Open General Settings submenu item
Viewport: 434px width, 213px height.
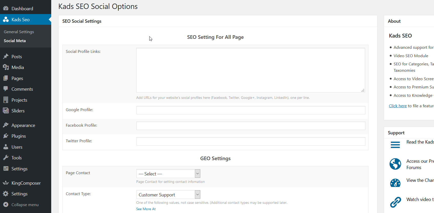tap(19, 32)
